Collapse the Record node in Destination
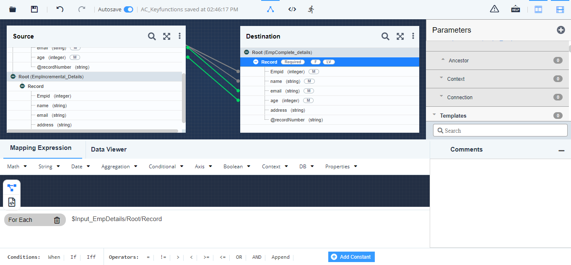This screenshot has height=265, width=571. pos(256,62)
